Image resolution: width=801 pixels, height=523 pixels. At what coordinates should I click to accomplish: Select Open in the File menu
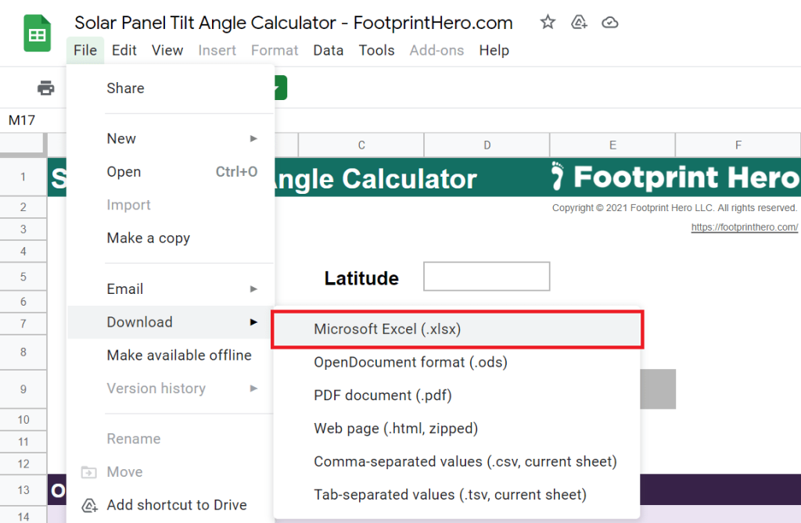[x=171, y=172]
